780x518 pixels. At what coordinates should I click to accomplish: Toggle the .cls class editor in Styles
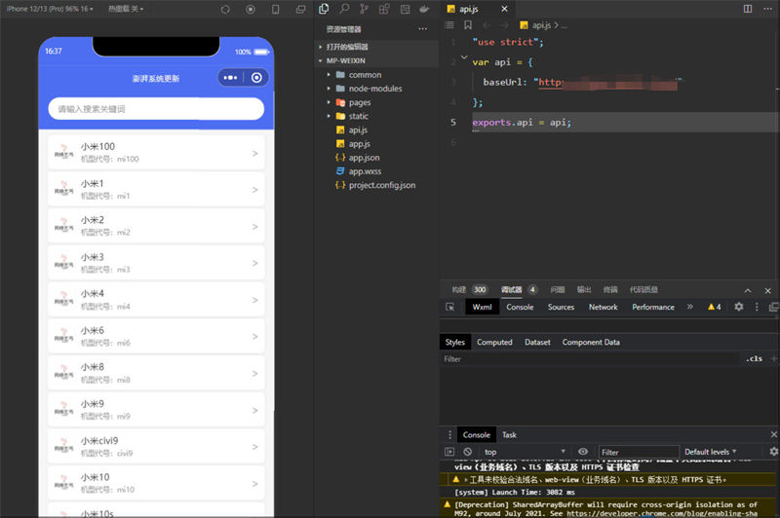[x=754, y=358]
